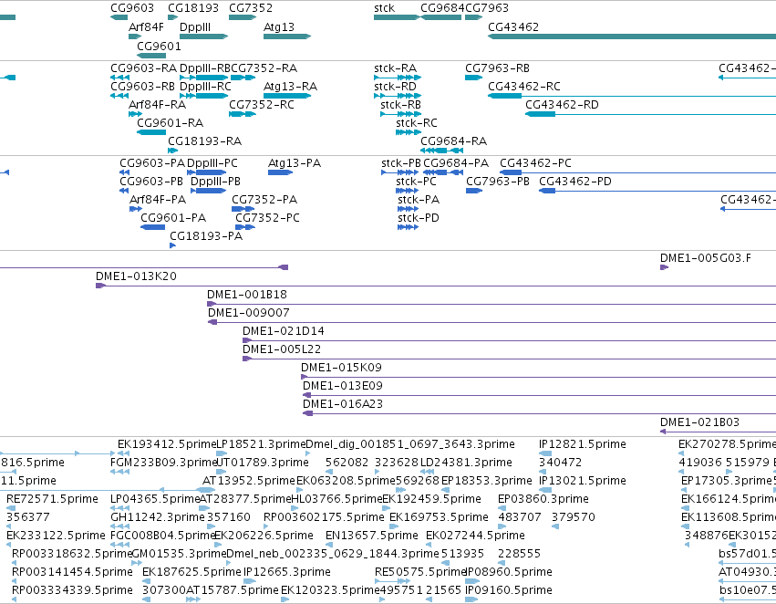
Task: Click the RE50575.5prime EST label
Action: [420, 572]
